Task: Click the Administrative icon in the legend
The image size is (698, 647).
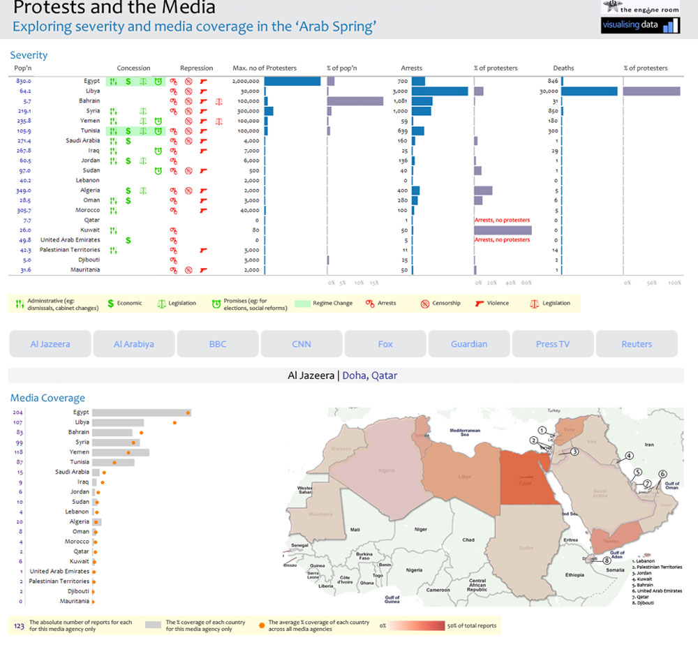Action: (x=19, y=304)
